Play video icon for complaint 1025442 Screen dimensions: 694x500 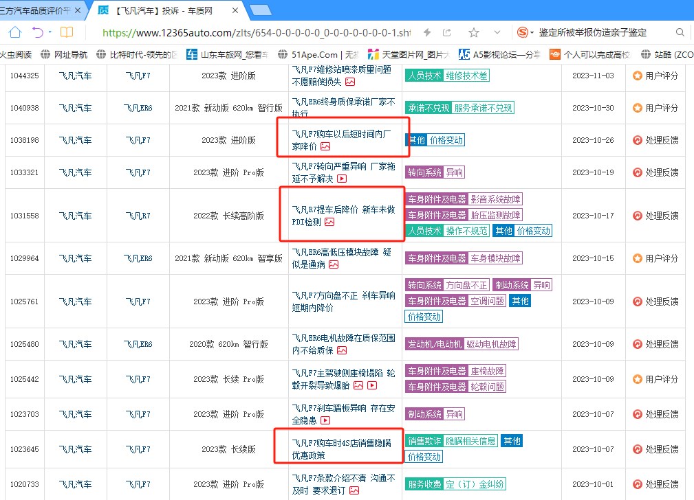[372, 385]
